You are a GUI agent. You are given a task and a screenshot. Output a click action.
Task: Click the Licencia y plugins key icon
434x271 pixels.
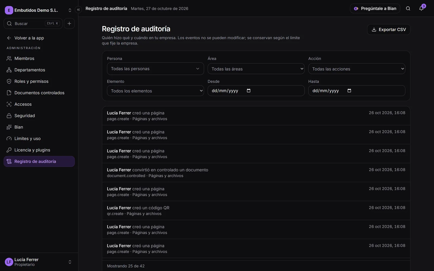[9, 150]
